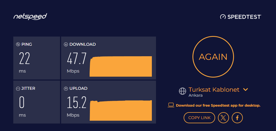
Task: Click the download speed graph
Action: 121,66
